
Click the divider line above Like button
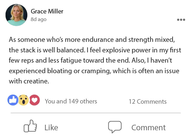pyautogui.click(x=96, y=113)
